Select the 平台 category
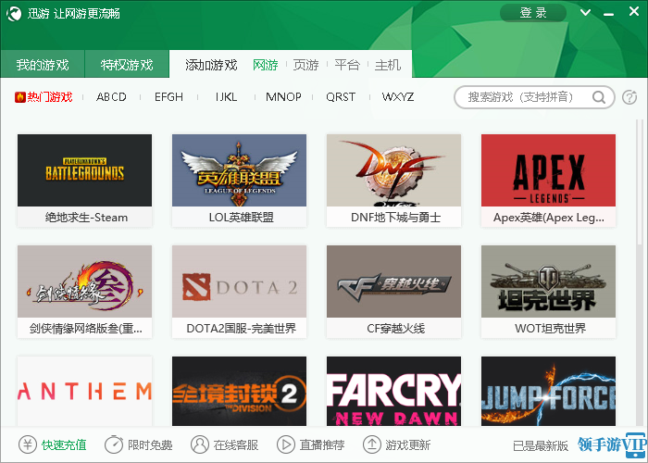Screen dimensions: 648x463 (347, 65)
